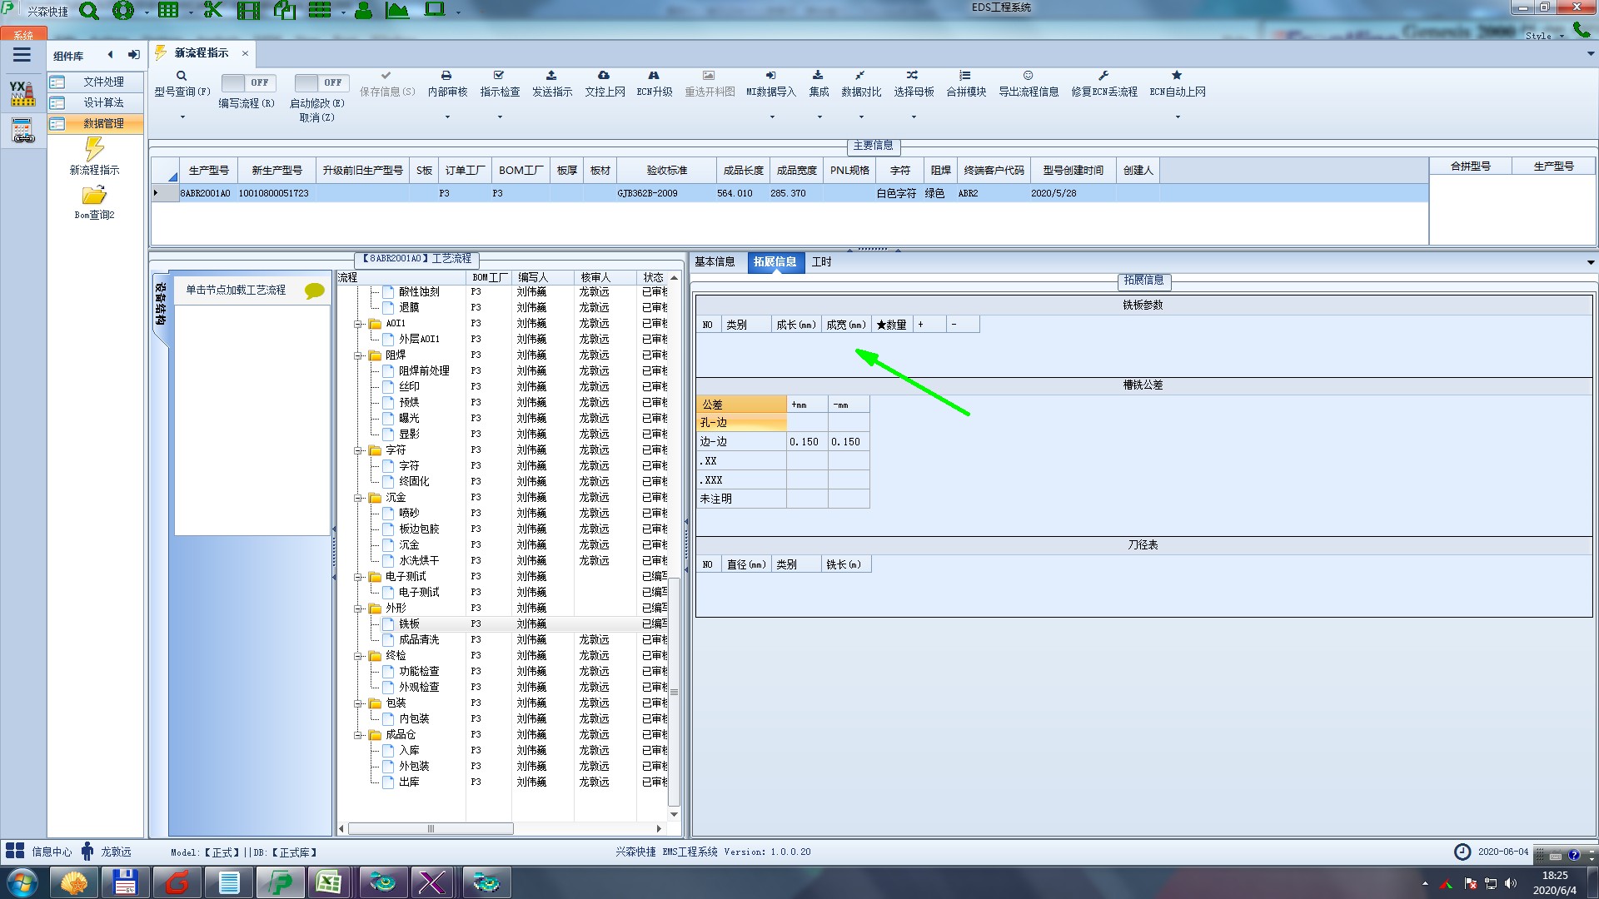Switch to 基本信息 tab
The image size is (1599, 899).
click(x=715, y=261)
